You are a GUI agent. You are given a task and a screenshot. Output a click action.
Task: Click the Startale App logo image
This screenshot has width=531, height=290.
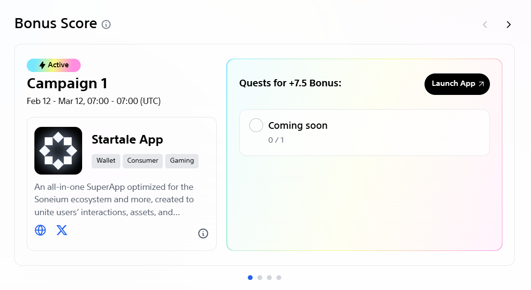tap(58, 151)
